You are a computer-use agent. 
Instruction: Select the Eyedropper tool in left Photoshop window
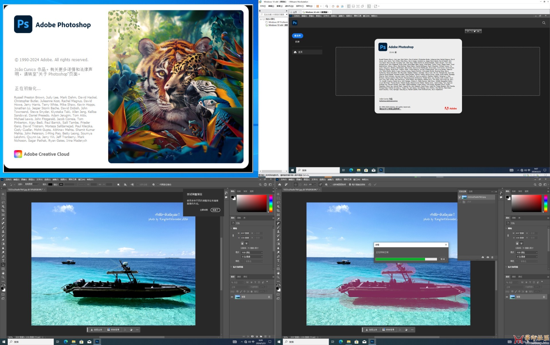3,219
